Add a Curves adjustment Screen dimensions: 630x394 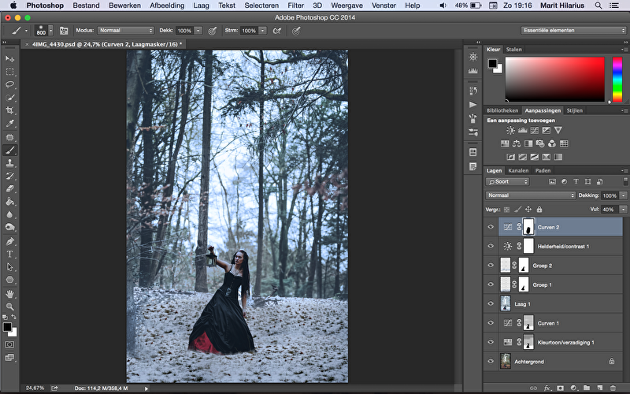pos(535,130)
